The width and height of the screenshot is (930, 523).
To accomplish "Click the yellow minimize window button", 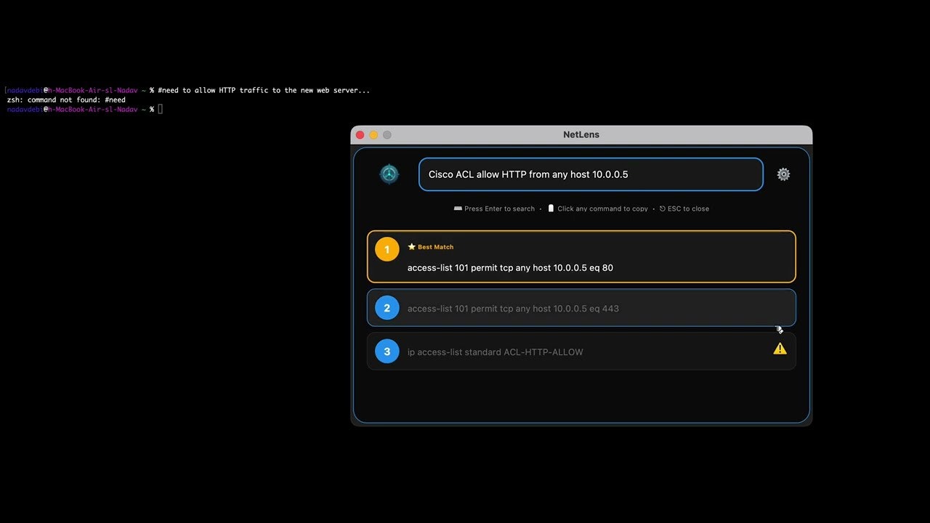I will click(x=373, y=134).
